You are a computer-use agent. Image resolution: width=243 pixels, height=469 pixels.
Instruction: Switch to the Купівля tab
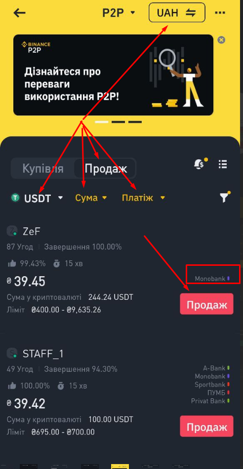[x=43, y=168]
